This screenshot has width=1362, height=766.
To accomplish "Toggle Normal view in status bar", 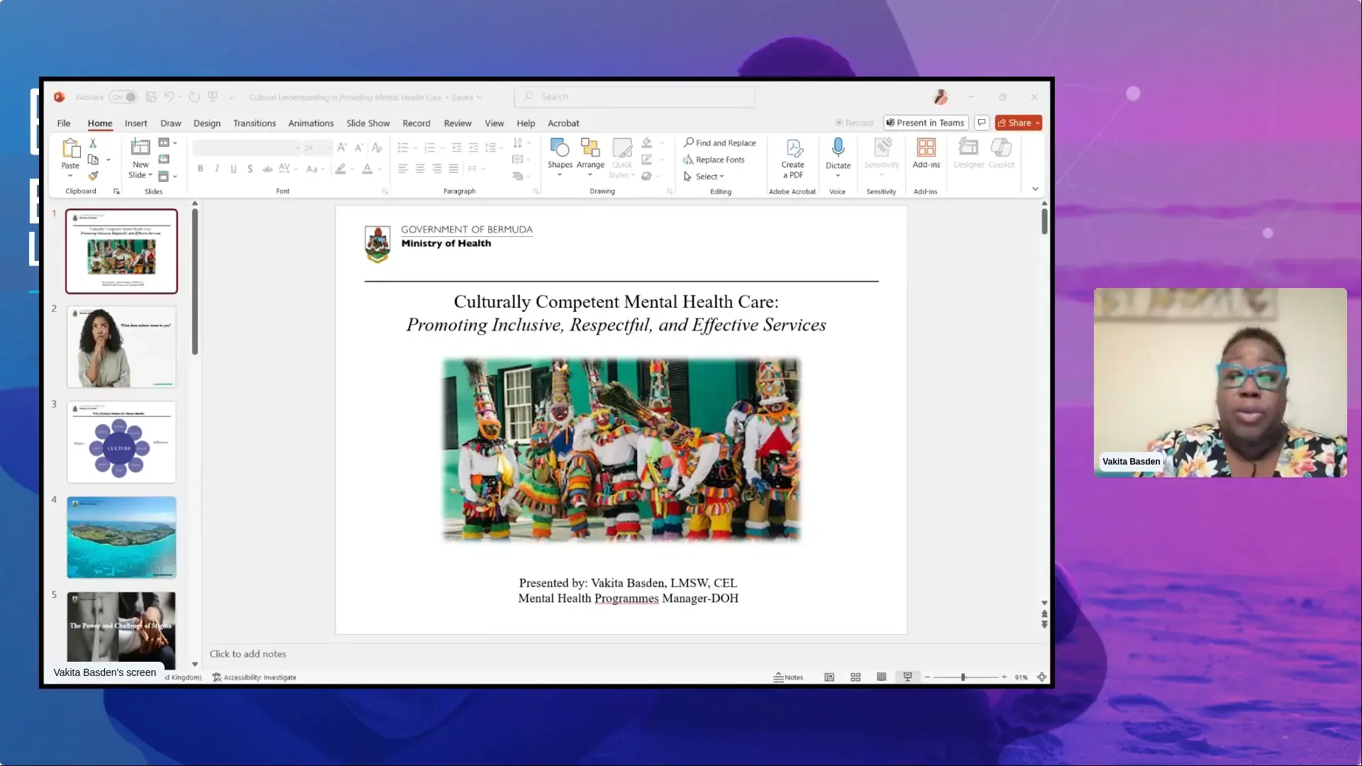I will [829, 677].
